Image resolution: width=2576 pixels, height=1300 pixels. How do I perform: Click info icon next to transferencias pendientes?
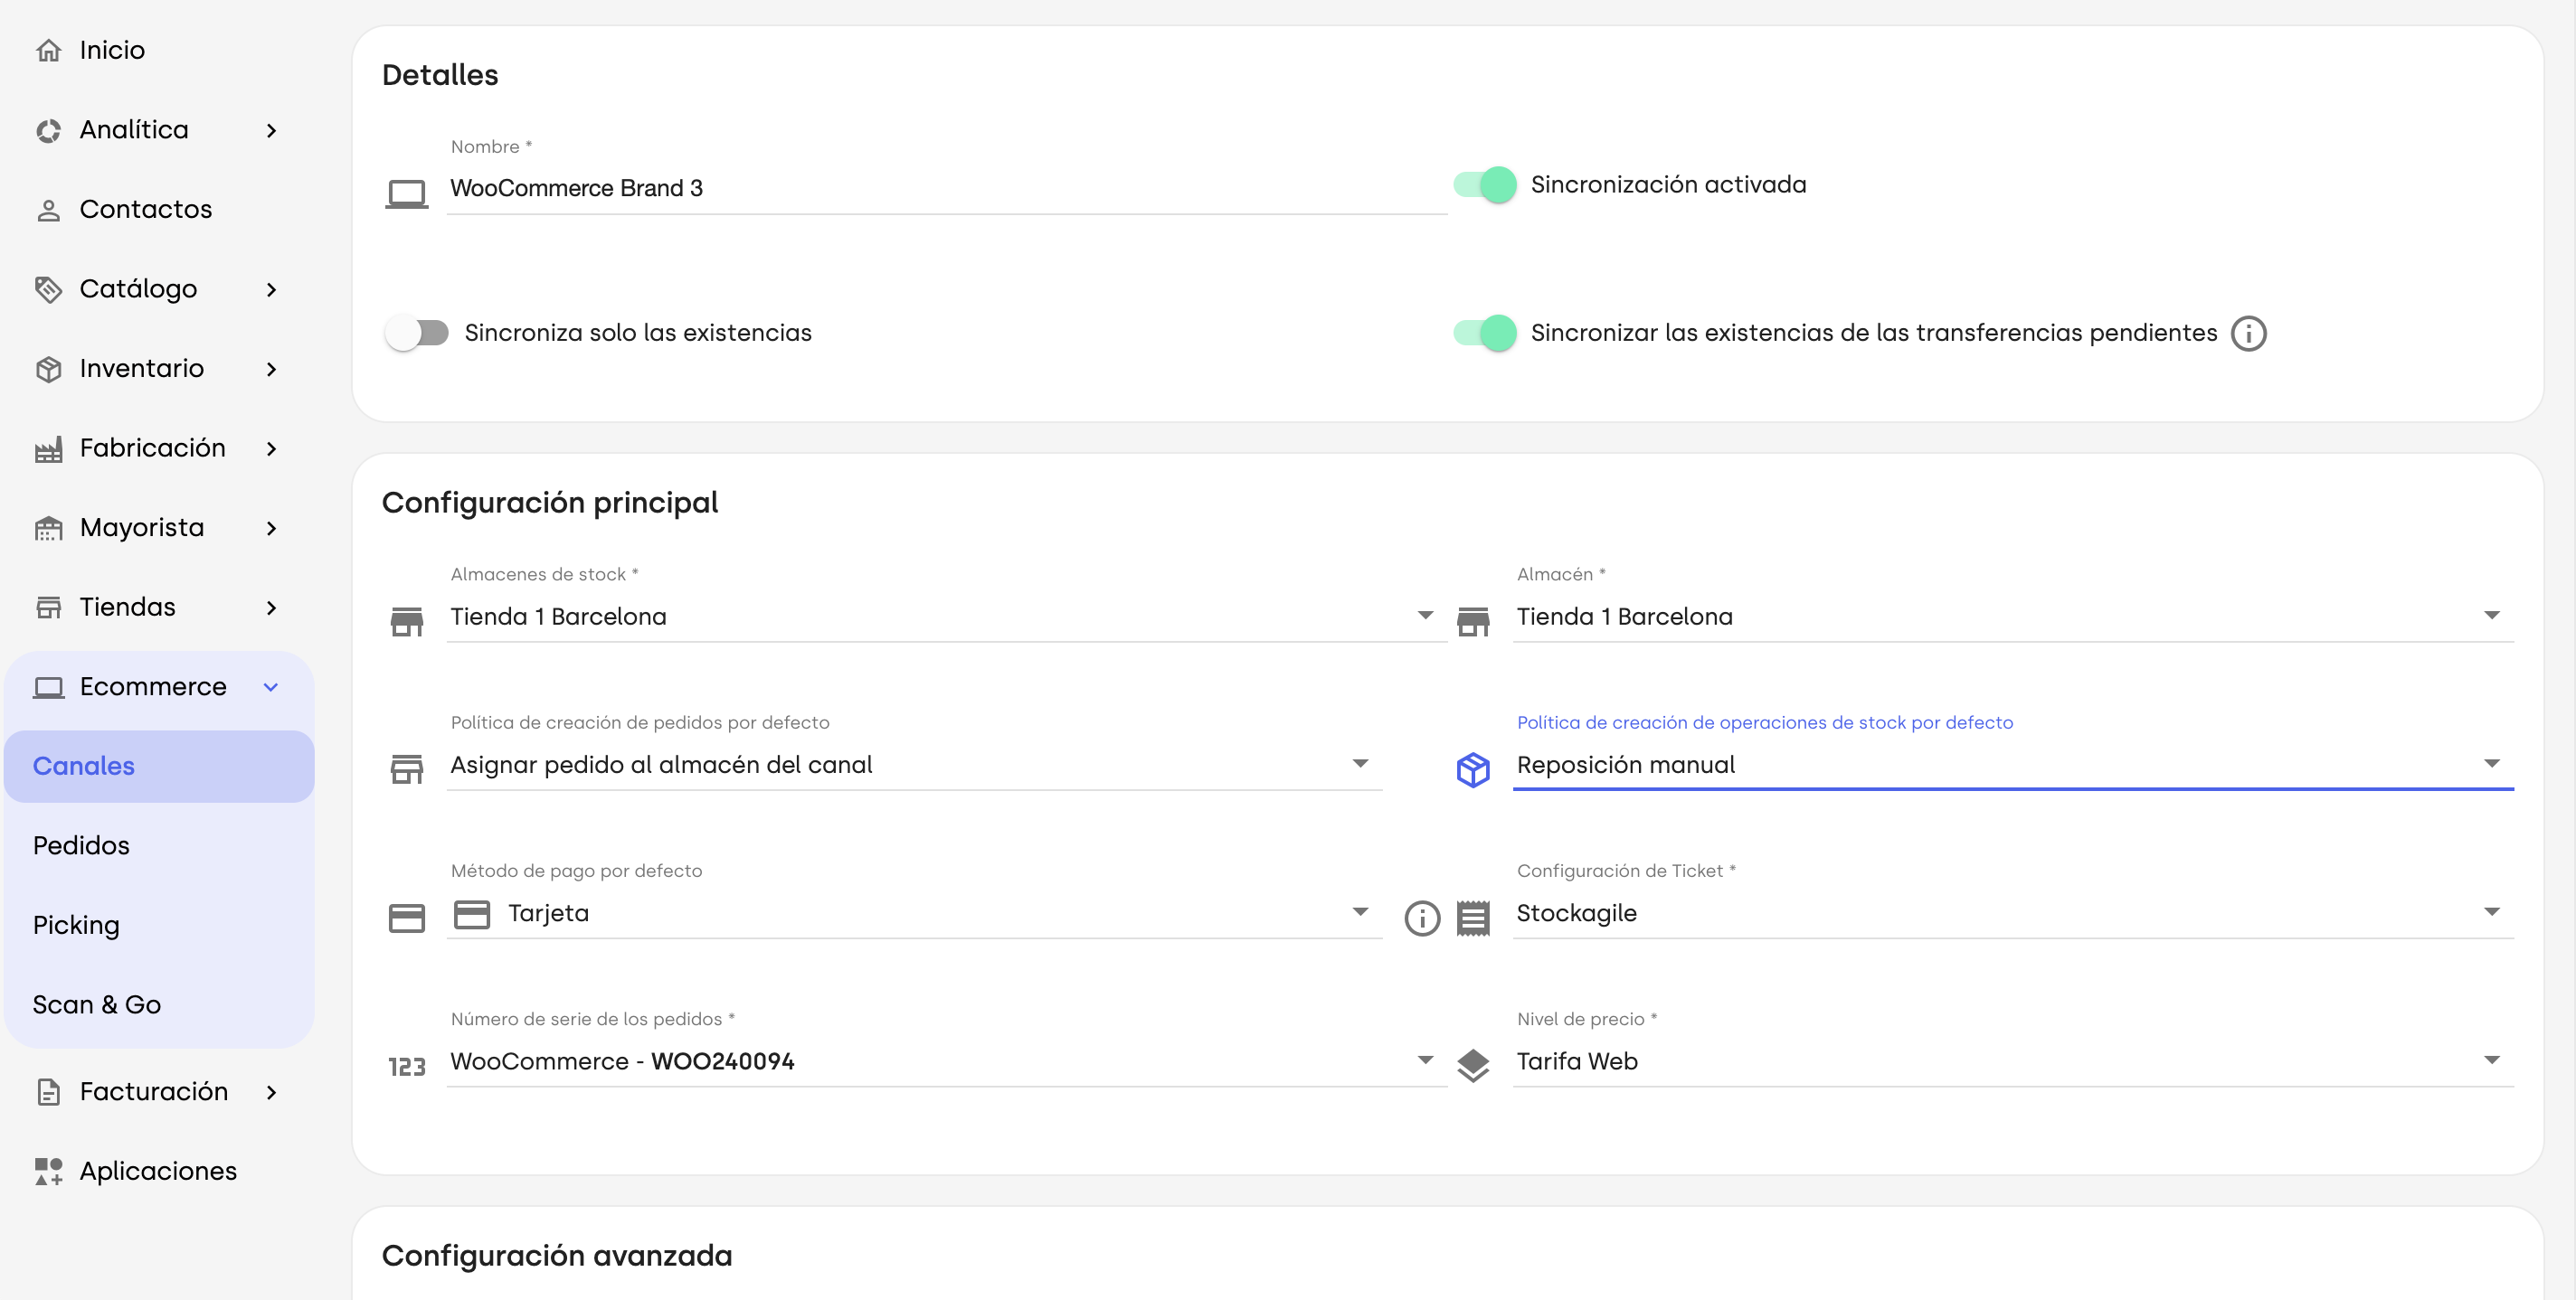tap(2249, 333)
